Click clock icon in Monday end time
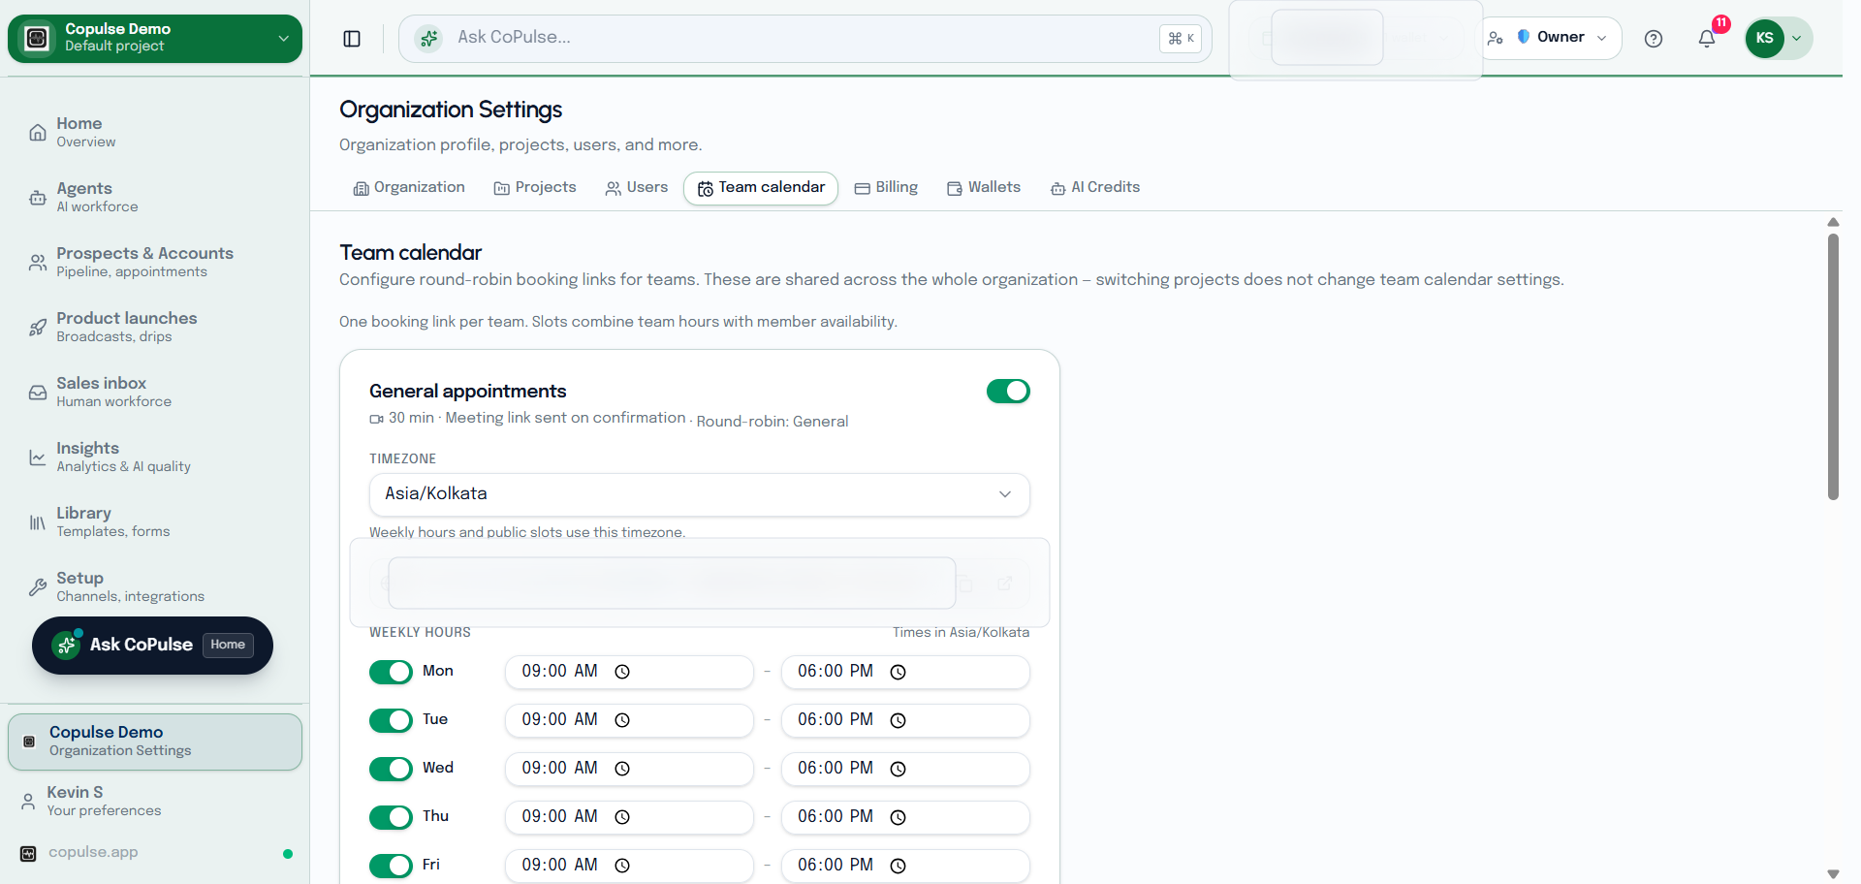Image resolution: width=1861 pixels, height=884 pixels. point(899,672)
